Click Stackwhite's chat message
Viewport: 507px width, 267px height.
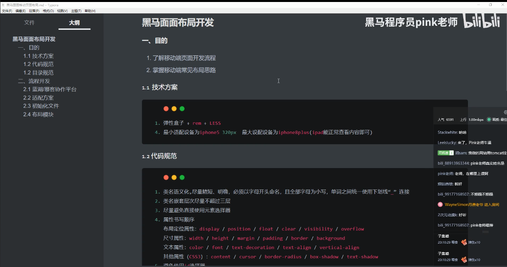click(452, 132)
